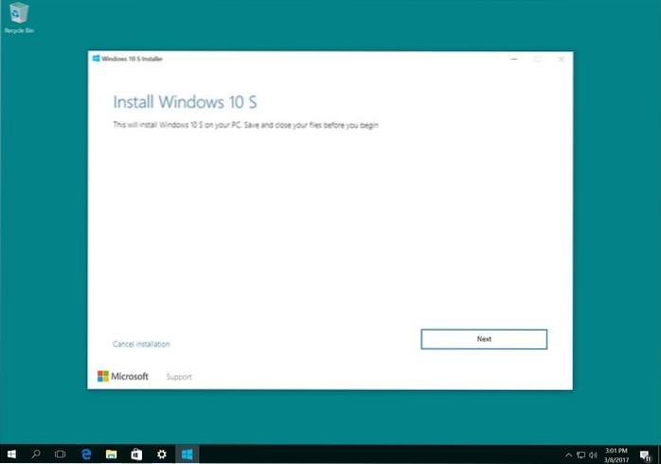661x464 pixels.
Task: Open the Store from the taskbar
Action: coord(136,455)
